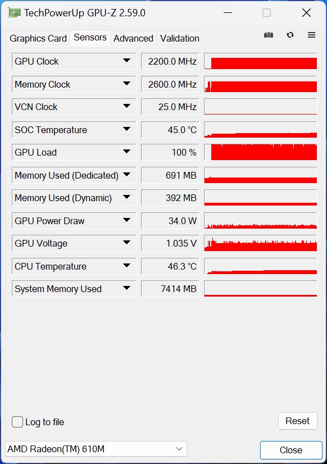Open the Memory Clock dropdown arrow
This screenshot has height=464, width=327.
click(x=126, y=84)
